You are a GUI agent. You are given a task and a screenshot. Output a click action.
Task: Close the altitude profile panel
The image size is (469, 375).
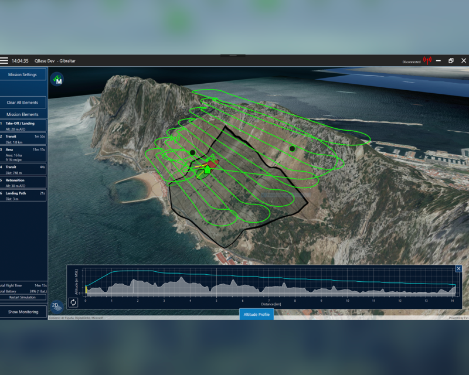(458, 269)
